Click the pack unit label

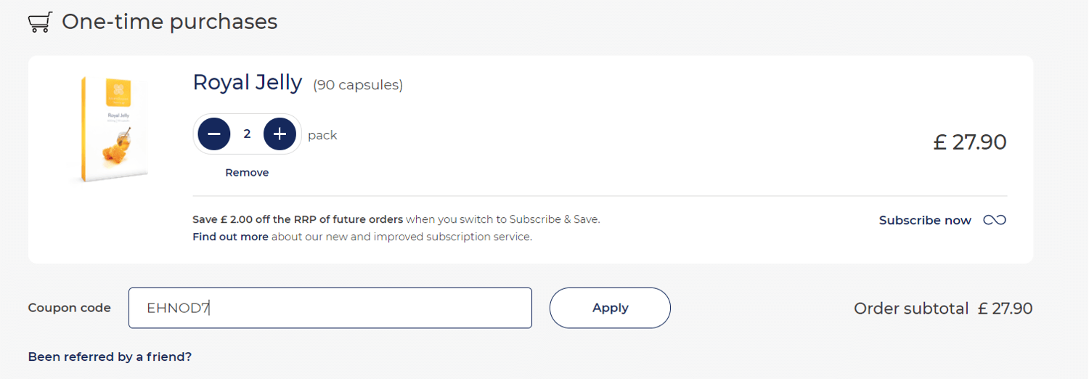point(322,135)
